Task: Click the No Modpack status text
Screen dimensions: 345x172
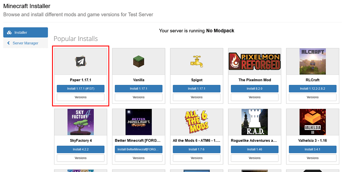Action: click(x=220, y=31)
